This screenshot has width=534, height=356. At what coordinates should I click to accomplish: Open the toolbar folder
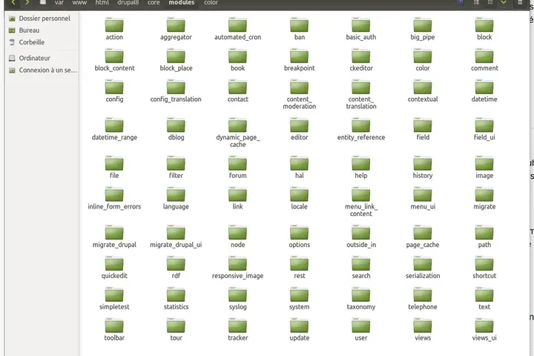click(x=114, y=329)
